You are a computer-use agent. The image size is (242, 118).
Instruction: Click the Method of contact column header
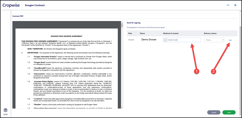click(x=171, y=33)
